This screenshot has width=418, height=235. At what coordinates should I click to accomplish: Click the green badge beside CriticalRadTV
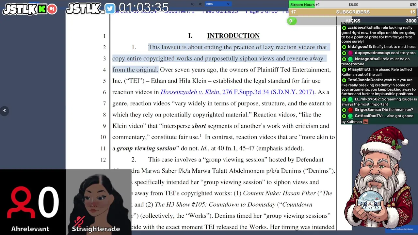click(x=350, y=116)
